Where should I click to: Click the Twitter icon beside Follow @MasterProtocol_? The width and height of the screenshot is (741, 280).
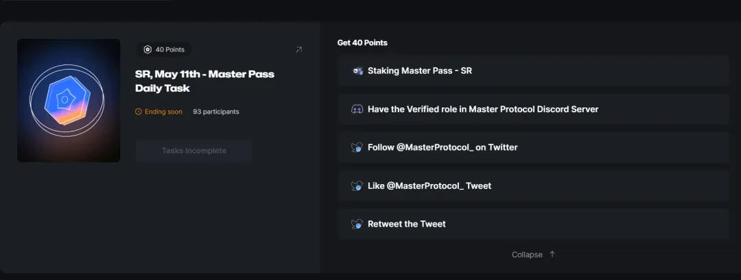[357, 147]
